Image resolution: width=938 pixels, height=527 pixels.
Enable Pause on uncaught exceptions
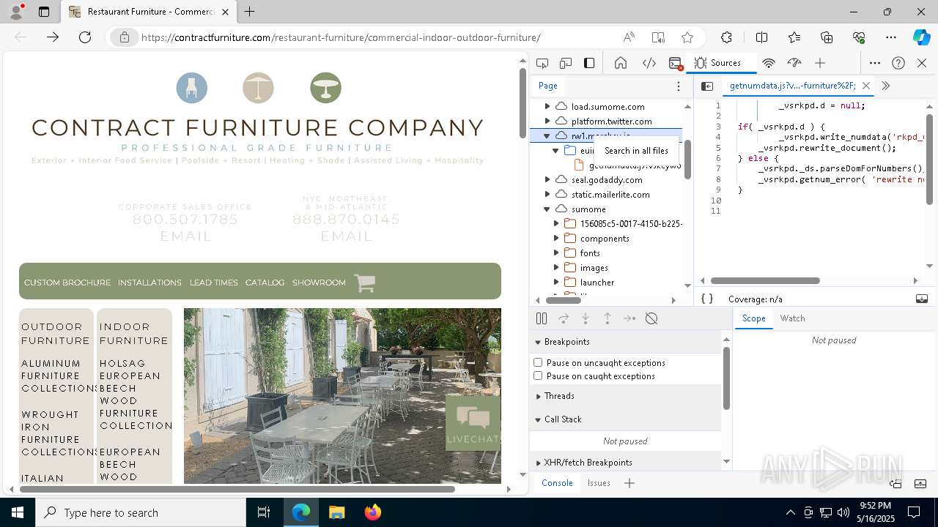538,362
